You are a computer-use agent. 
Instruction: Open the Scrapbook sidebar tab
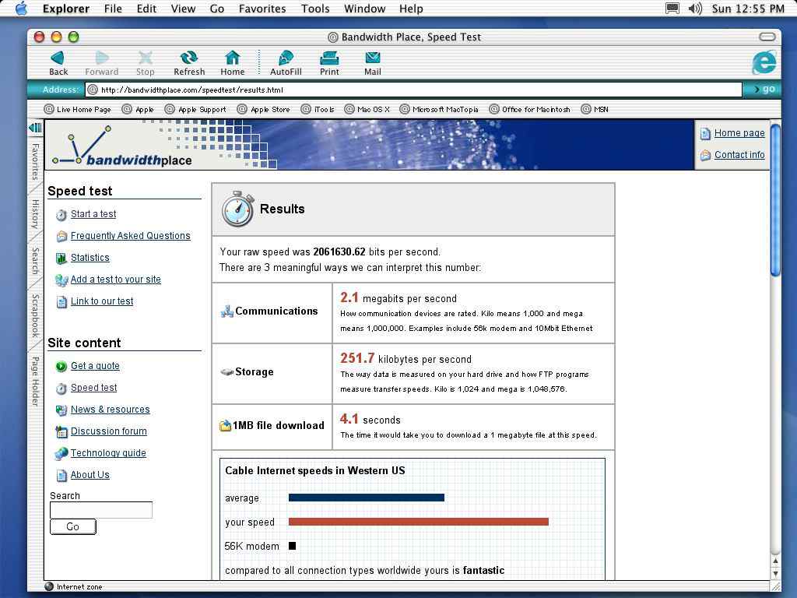[35, 315]
